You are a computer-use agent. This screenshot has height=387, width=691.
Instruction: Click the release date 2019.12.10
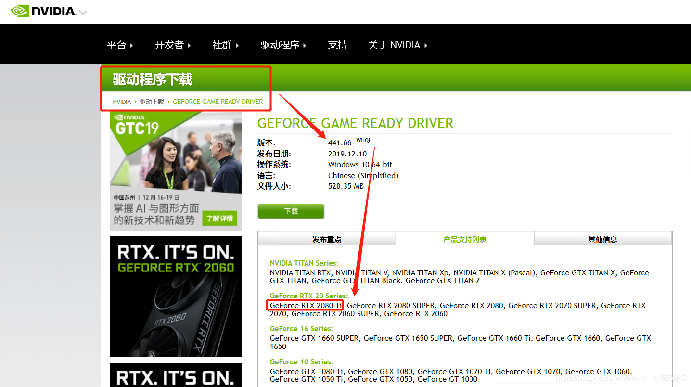coord(347,154)
